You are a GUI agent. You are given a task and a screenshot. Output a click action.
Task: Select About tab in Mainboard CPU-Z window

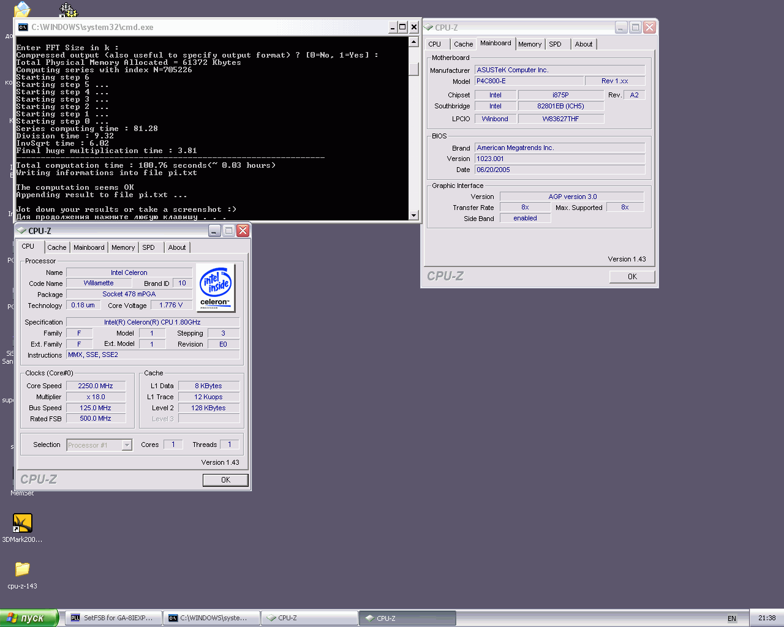(584, 44)
